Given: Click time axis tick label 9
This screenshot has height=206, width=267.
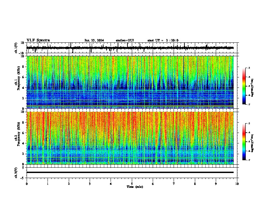Looking at the screenshot, I should 216,184.
